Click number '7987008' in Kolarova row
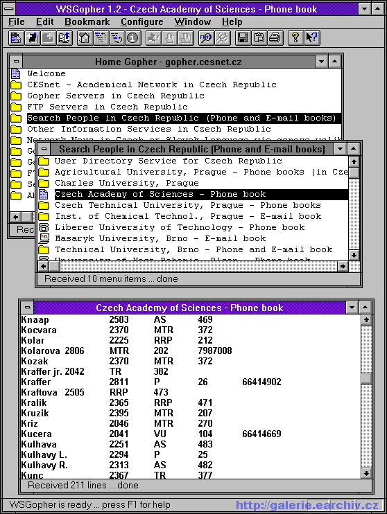The height and width of the screenshot is (514, 387). tap(215, 351)
